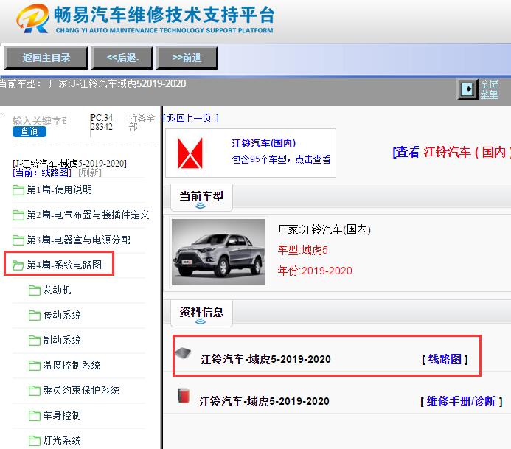
Task: Click 江铃汽车-域虎5-2019-2020 title in 维修手册 row
Action: point(264,401)
